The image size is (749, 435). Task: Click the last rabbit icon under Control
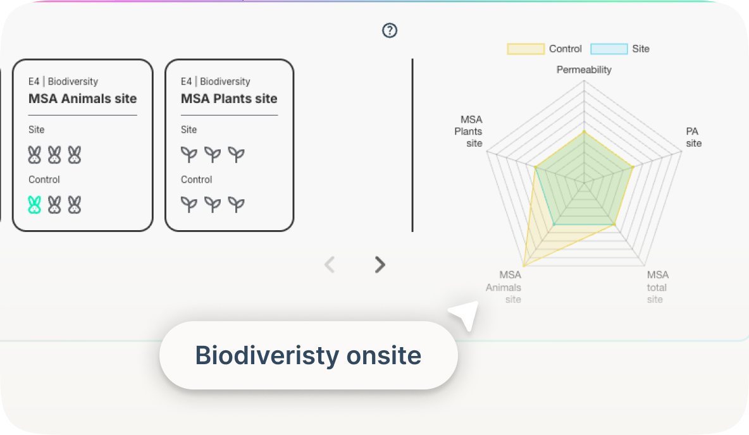point(73,204)
